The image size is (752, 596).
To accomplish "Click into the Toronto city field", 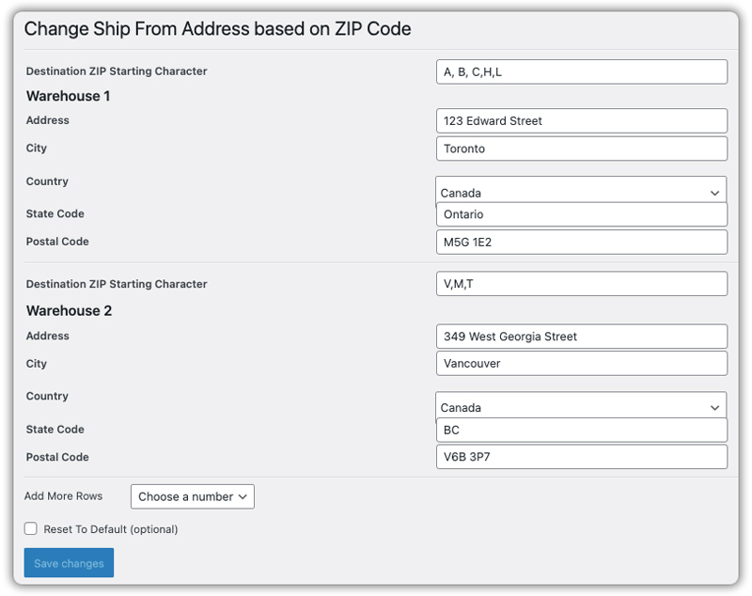I will click(581, 149).
